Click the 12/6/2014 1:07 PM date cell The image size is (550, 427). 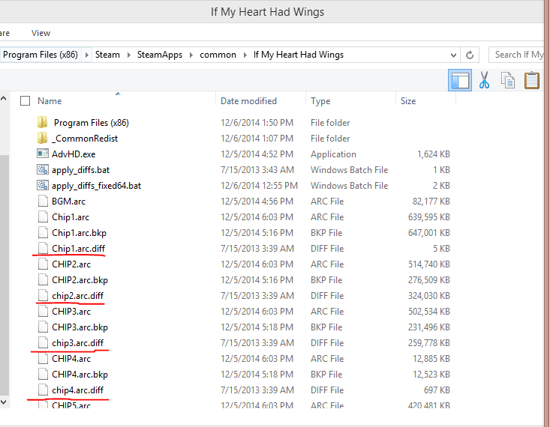pos(257,139)
